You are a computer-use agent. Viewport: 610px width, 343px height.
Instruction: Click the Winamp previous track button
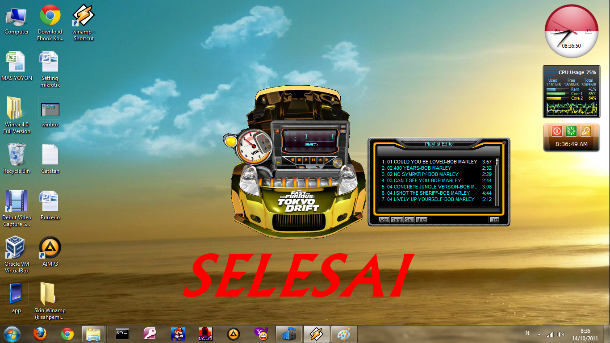point(292,159)
